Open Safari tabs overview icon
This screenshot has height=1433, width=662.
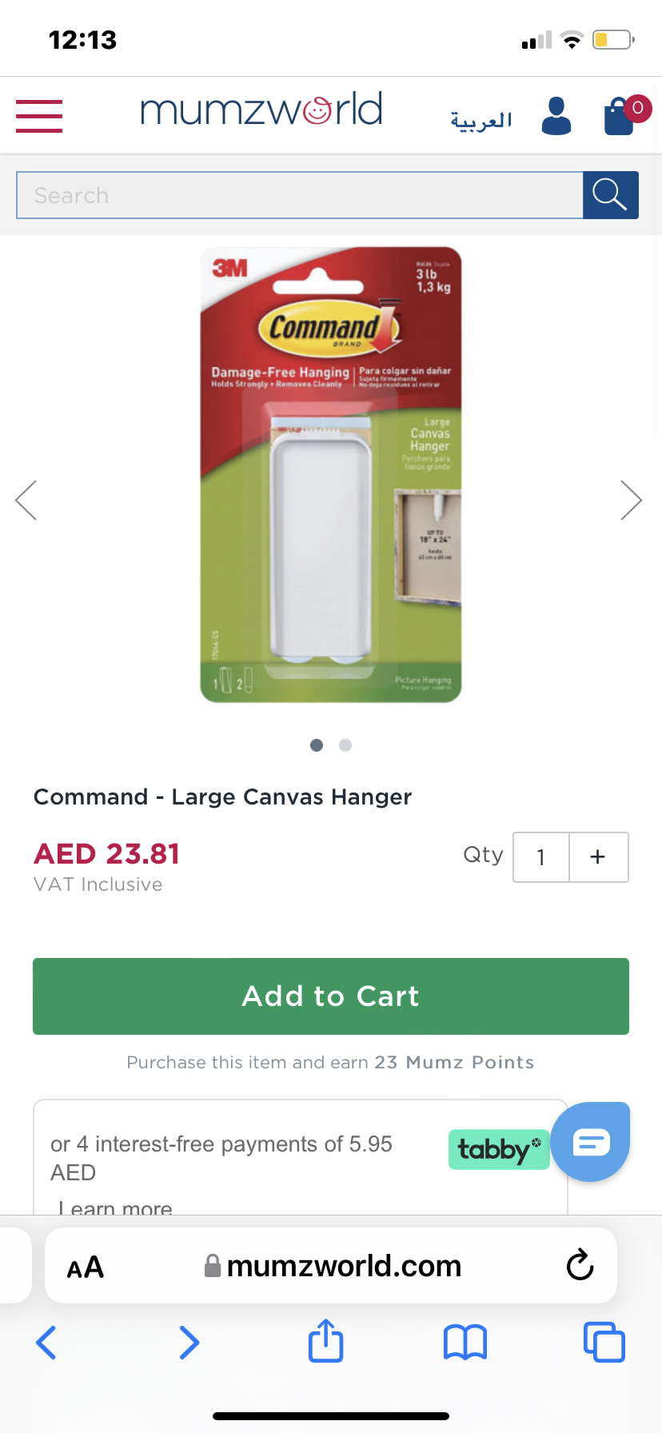604,1342
